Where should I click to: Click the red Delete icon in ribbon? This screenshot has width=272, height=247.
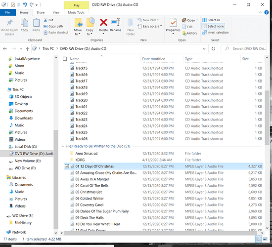click(x=103, y=23)
